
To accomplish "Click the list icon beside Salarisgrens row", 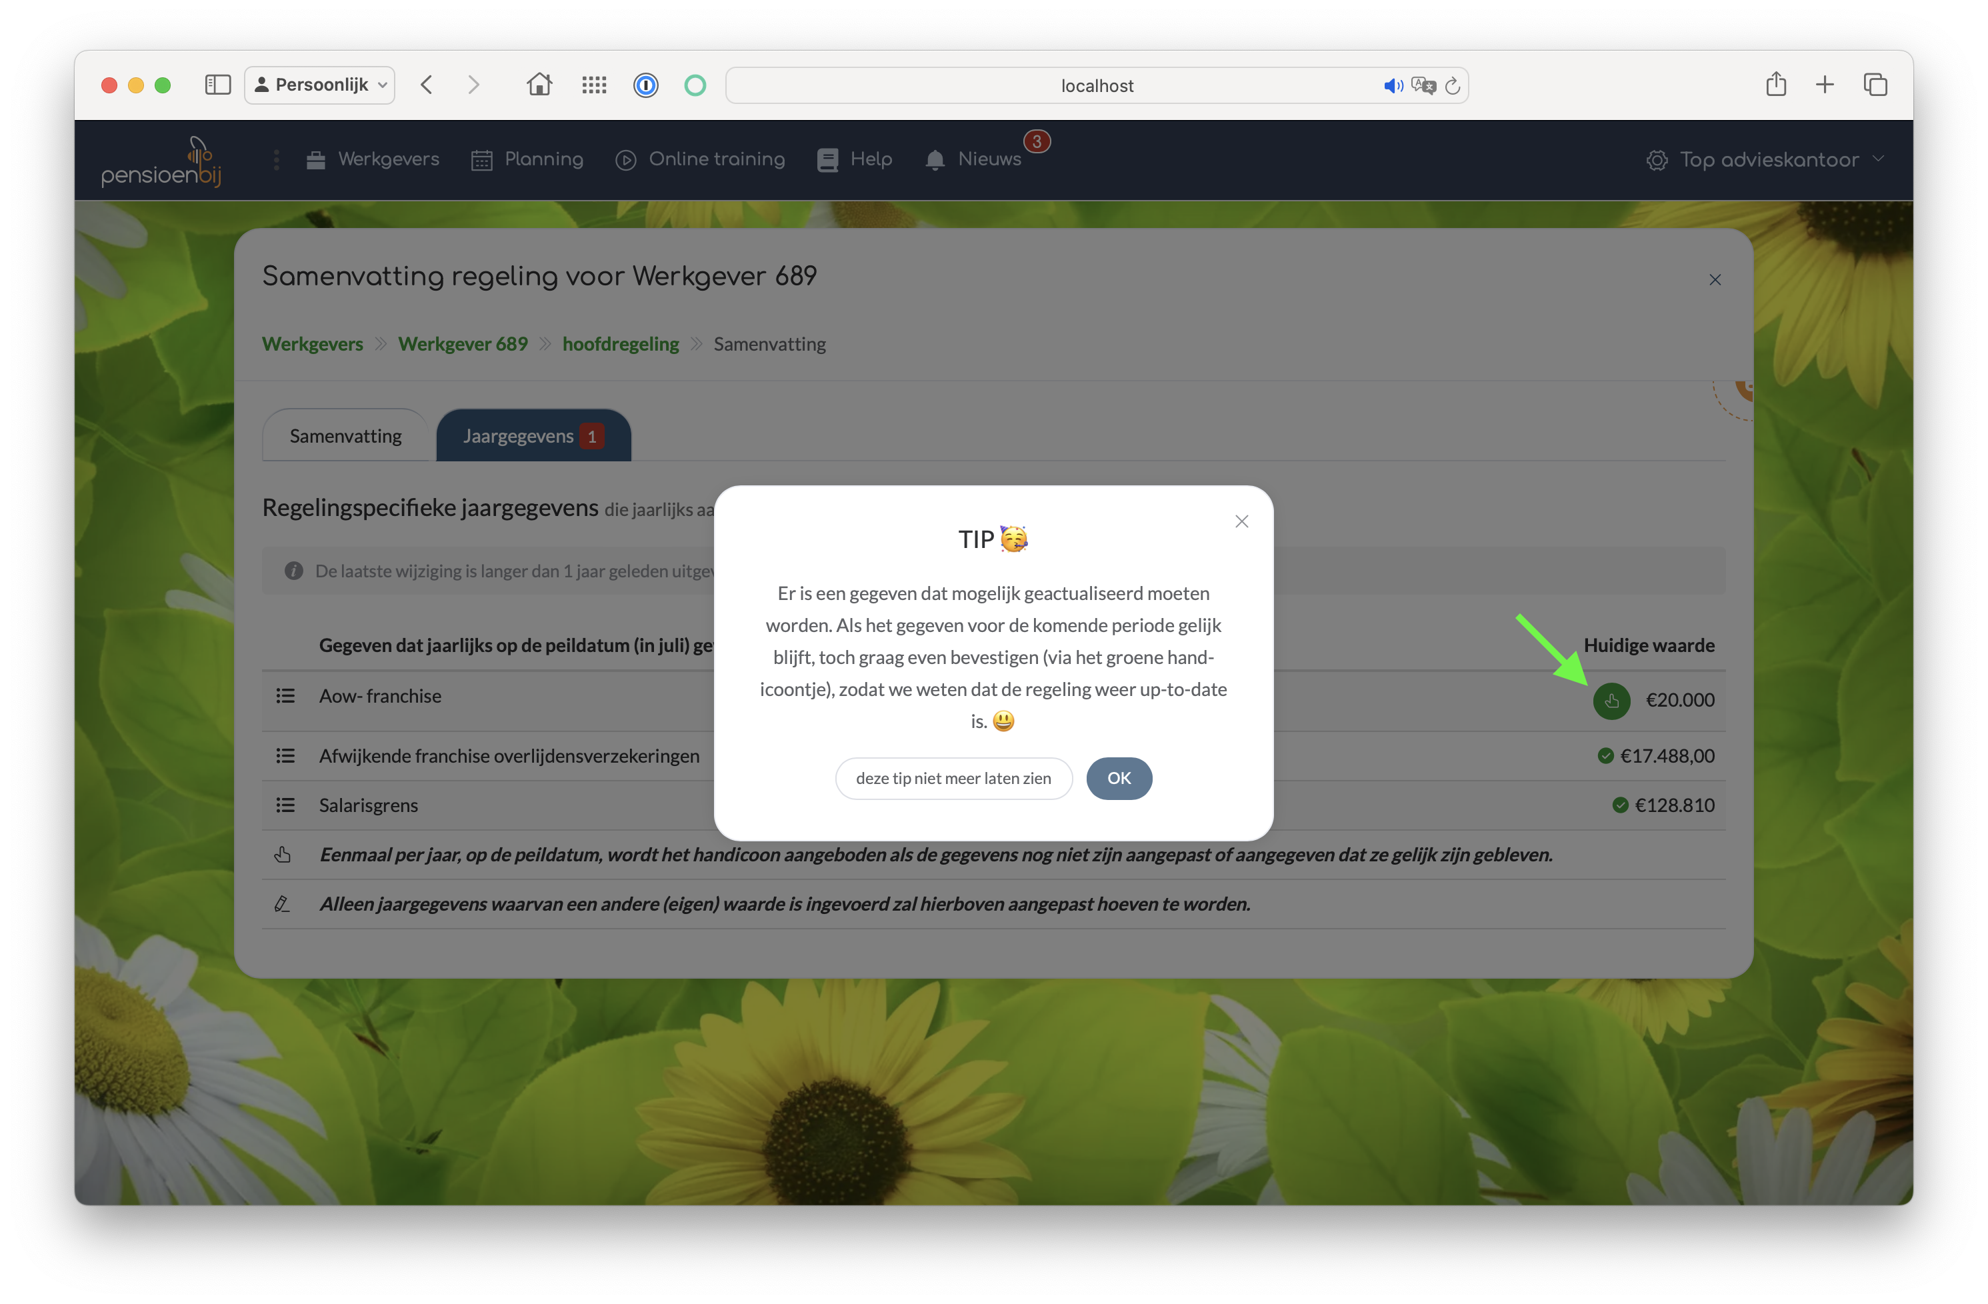I will coord(285,805).
